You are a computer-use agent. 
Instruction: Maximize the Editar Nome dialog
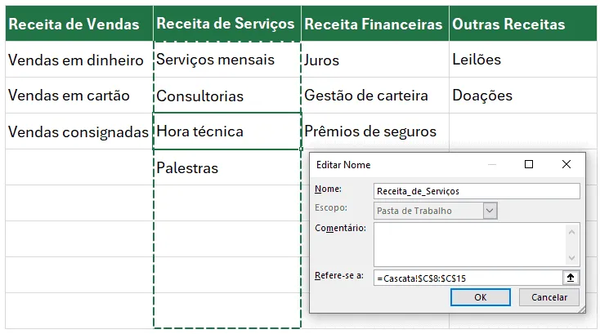(529, 164)
